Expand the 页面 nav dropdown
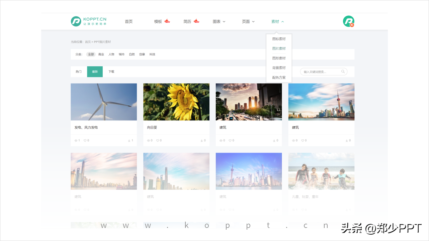 click(248, 21)
